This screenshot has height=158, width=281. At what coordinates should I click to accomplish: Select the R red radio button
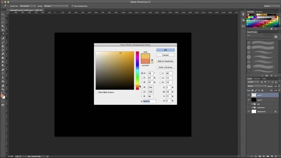pyautogui.click(x=142, y=87)
